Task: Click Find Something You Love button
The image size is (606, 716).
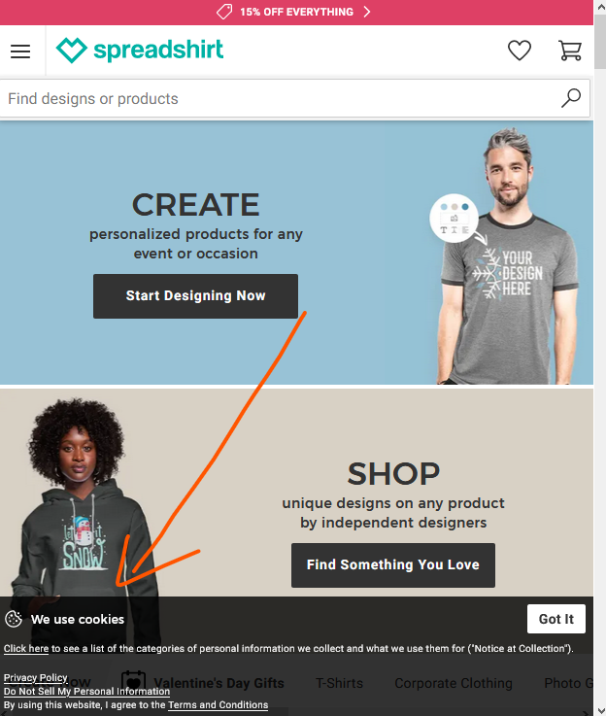Action: (393, 564)
